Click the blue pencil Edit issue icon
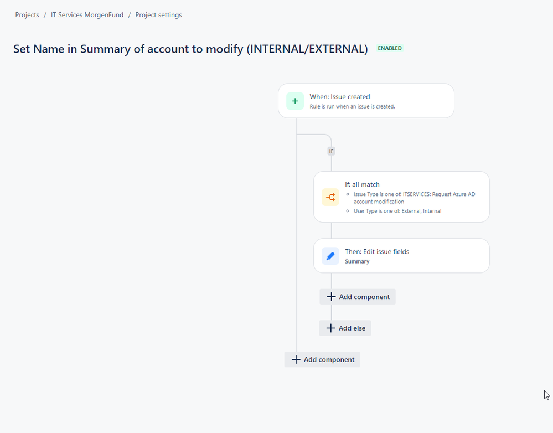 pyautogui.click(x=330, y=256)
